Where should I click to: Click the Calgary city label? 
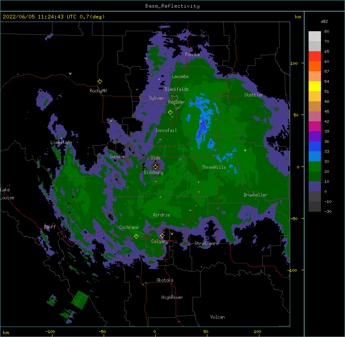(160, 241)
